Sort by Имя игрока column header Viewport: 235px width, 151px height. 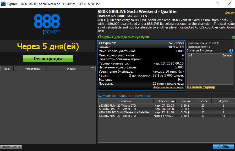(x=33, y=69)
